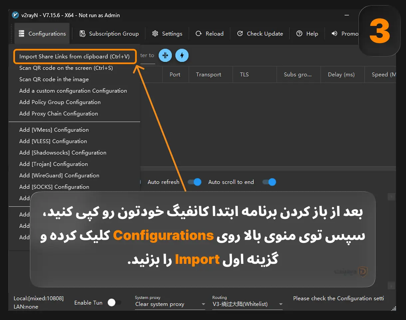
Task: Sort by the Subs group column header
Action: tap(298, 74)
